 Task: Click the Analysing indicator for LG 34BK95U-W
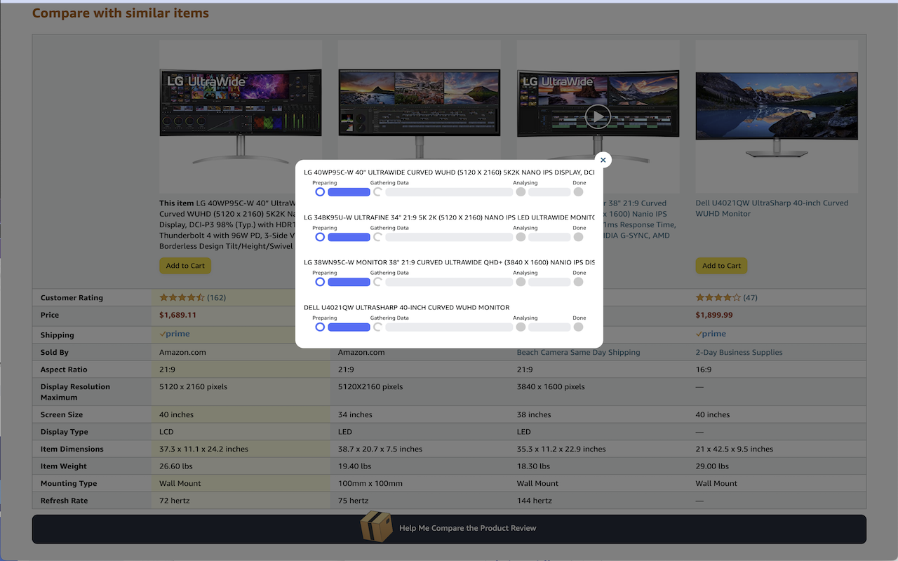point(520,236)
